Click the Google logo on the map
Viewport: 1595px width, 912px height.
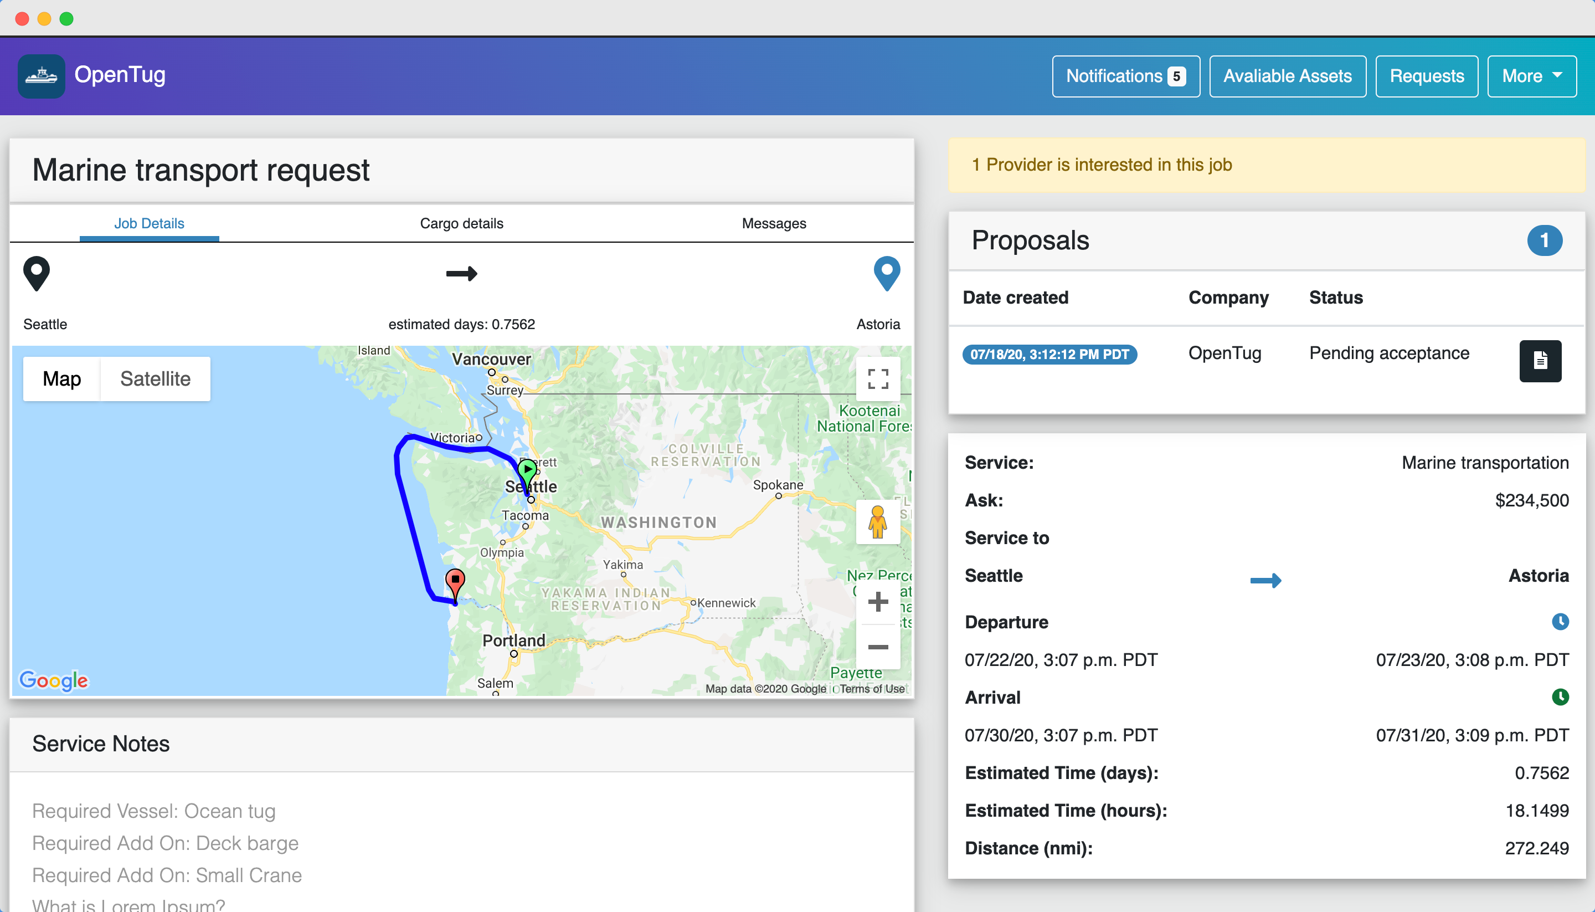point(54,680)
